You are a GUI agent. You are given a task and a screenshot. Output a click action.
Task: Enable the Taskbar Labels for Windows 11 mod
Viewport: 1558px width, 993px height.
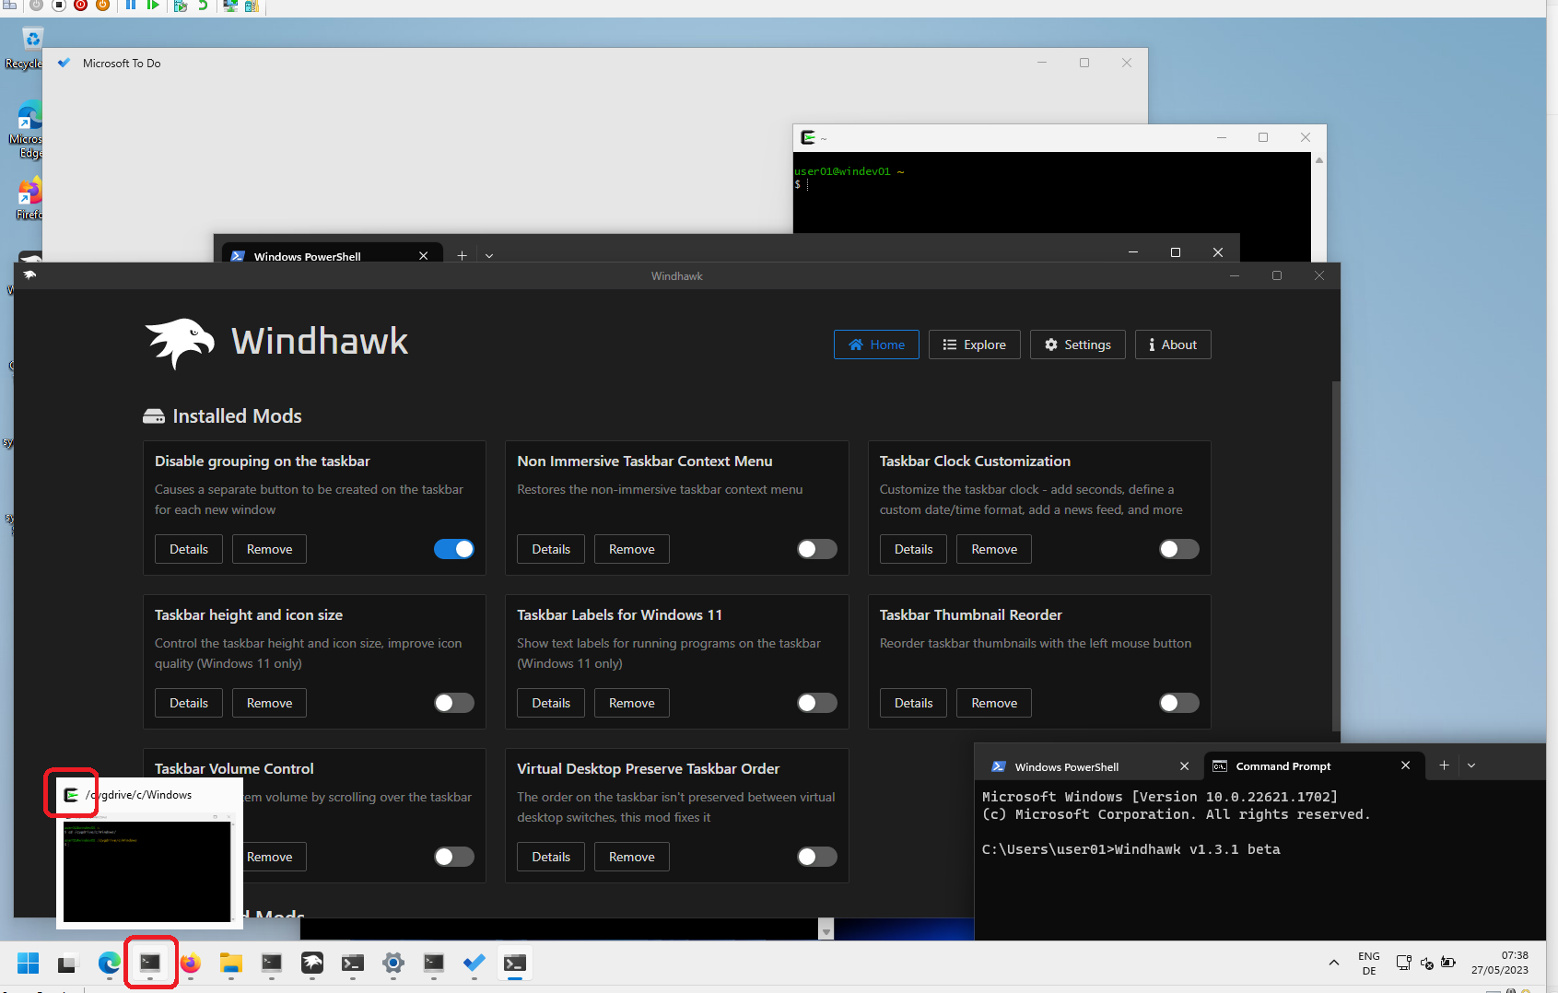(x=816, y=702)
